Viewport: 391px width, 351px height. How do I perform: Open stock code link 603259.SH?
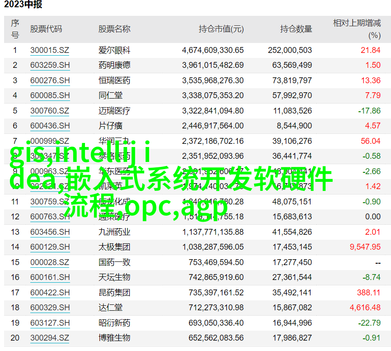coord(50,66)
